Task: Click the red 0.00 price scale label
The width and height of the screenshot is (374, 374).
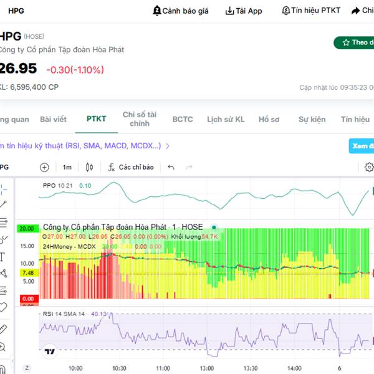Action: [29, 299]
